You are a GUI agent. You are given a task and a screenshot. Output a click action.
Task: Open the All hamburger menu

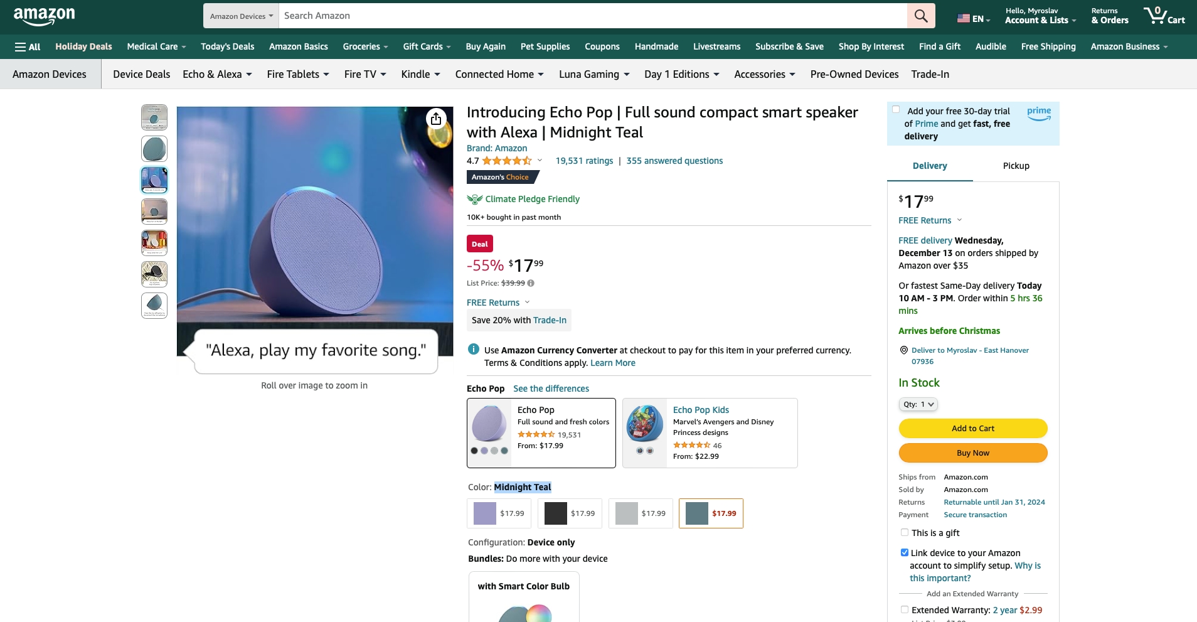[28, 46]
